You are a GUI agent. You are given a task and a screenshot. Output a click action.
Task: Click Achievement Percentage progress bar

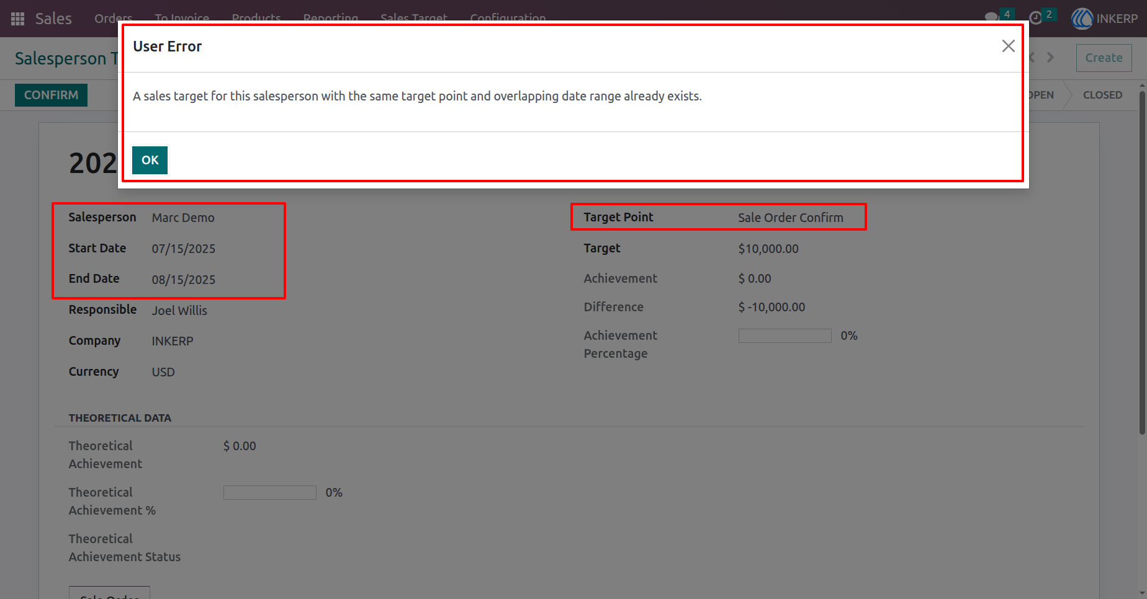click(x=785, y=335)
